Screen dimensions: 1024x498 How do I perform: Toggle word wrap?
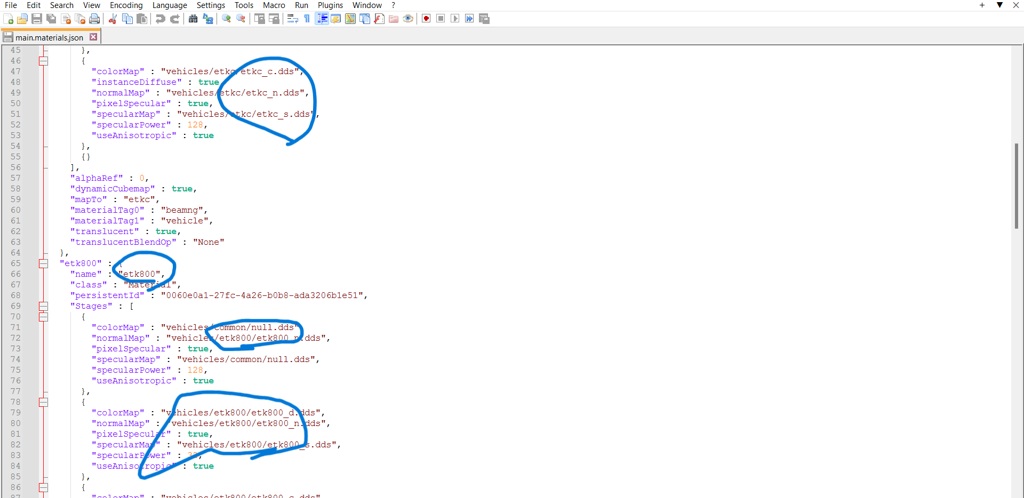[x=292, y=19]
